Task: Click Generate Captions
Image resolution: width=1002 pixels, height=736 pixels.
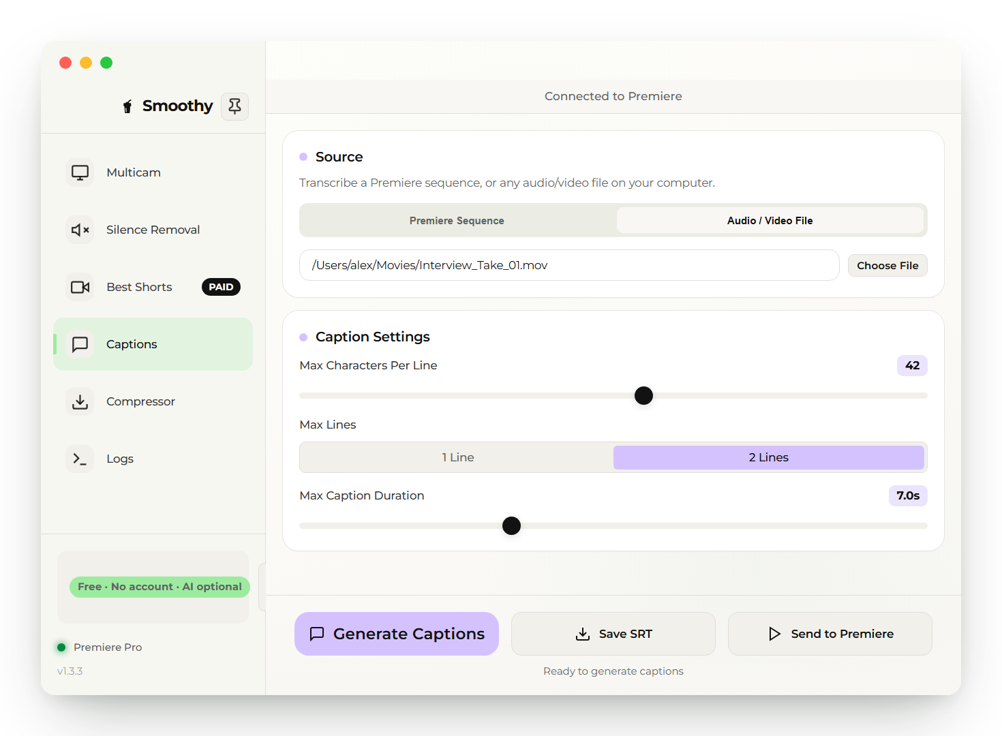Action: point(397,634)
